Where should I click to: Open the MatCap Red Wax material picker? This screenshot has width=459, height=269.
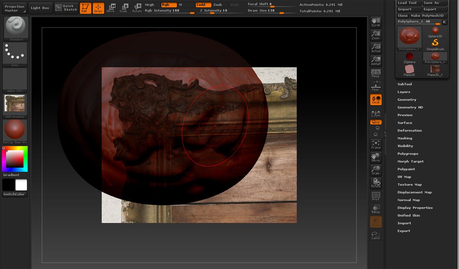pos(16,132)
